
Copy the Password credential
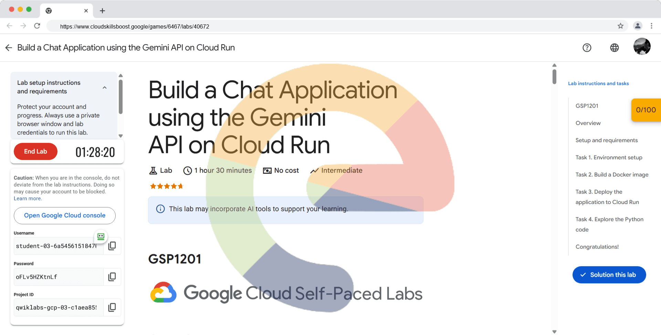(x=112, y=277)
